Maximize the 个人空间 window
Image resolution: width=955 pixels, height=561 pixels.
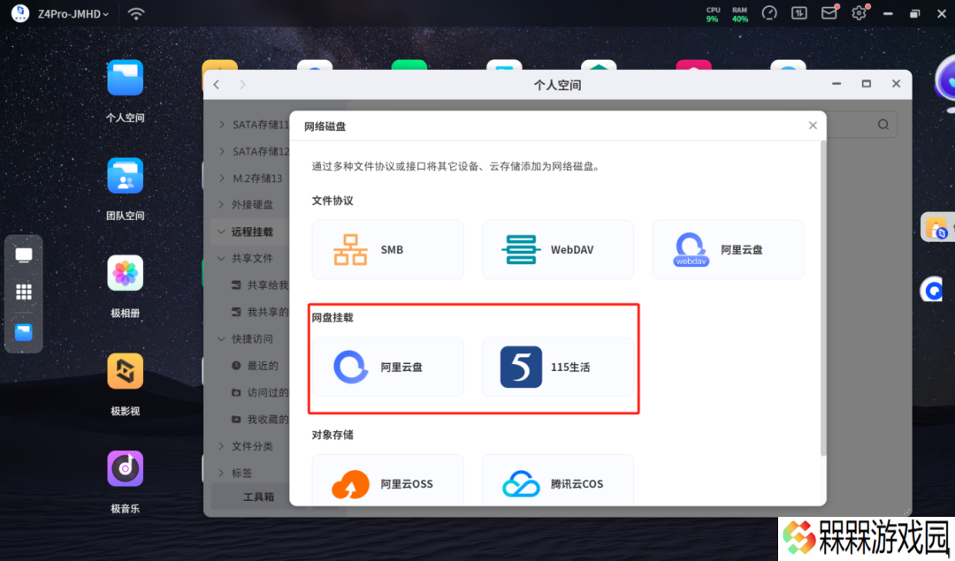866,84
